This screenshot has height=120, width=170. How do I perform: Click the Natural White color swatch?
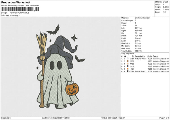coord(128,59)
